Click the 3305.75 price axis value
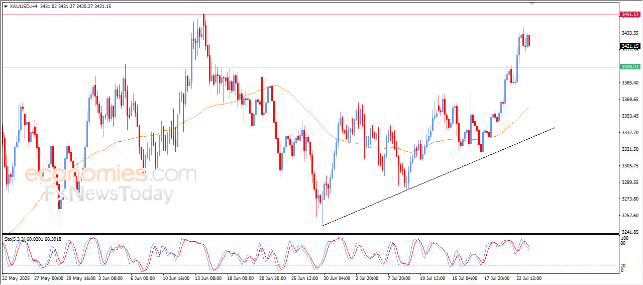Viewport: 643px width, 285px height. click(x=630, y=165)
